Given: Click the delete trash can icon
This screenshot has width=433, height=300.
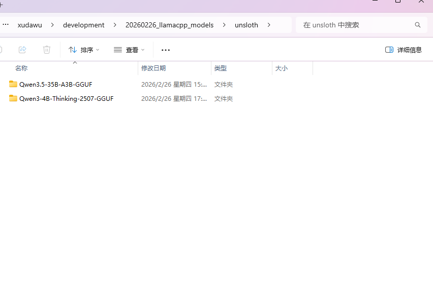Looking at the screenshot, I should coord(47,50).
